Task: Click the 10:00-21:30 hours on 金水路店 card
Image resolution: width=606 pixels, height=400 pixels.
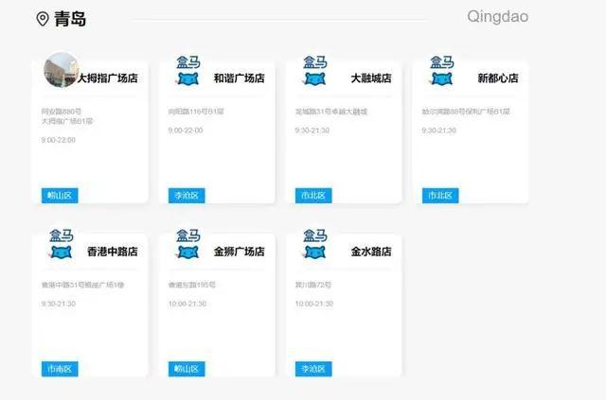Action: (x=314, y=304)
